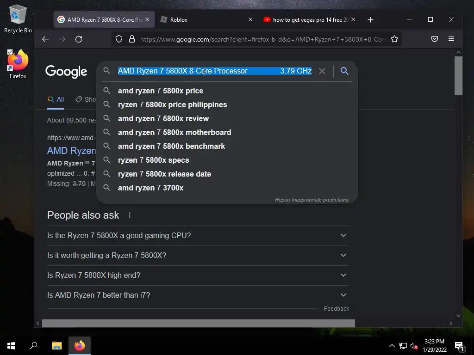474x355 pixels.
Task: Expand Is the Ryzen 7 5800X a good gaming CPU
Action: pos(198,235)
